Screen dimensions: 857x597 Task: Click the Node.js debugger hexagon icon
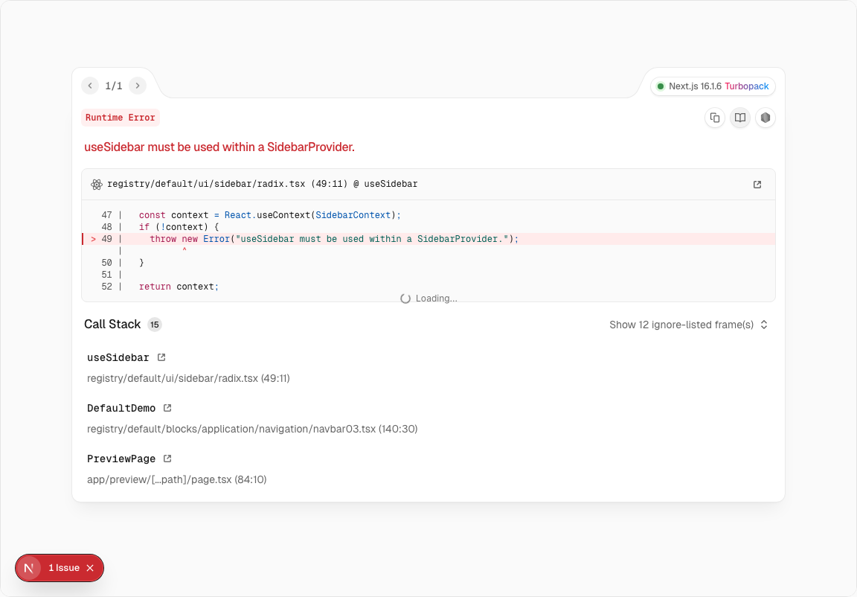(765, 118)
